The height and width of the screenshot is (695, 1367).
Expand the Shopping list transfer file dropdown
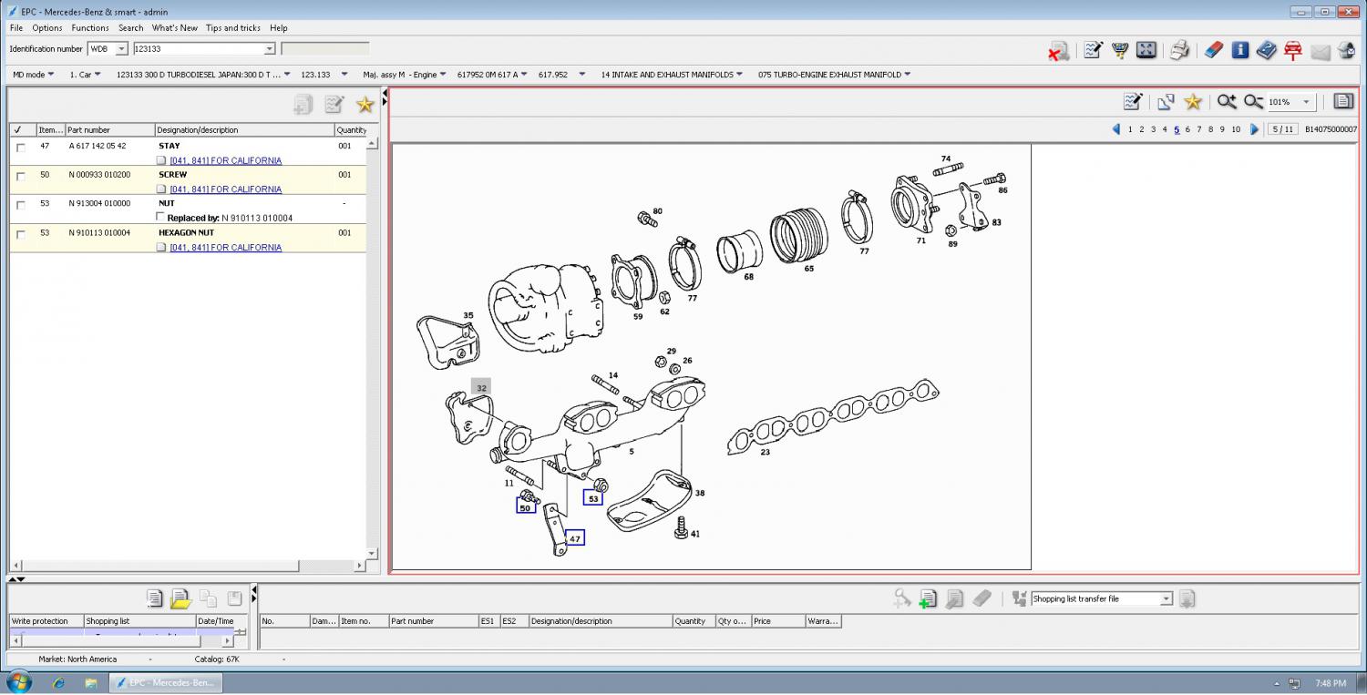[1166, 599]
